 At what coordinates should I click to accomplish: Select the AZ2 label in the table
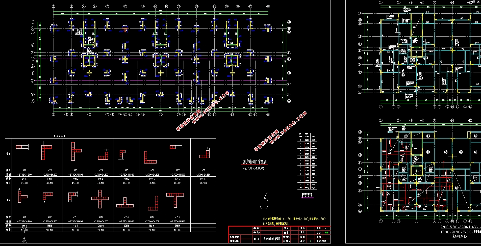pyautogui.click(x=50, y=170)
